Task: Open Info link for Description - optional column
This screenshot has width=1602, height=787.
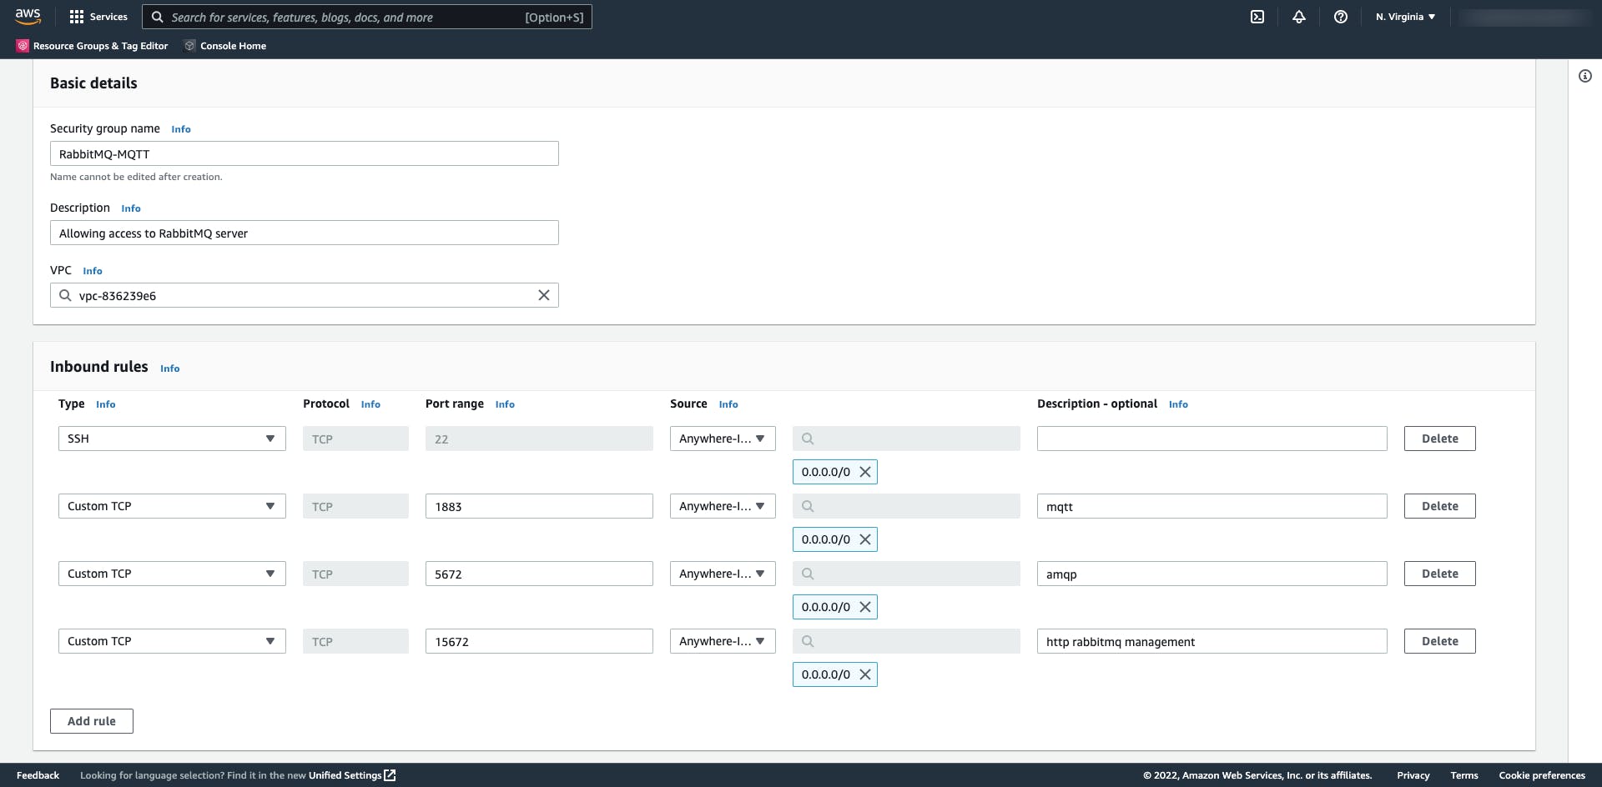Action: [1178, 404]
